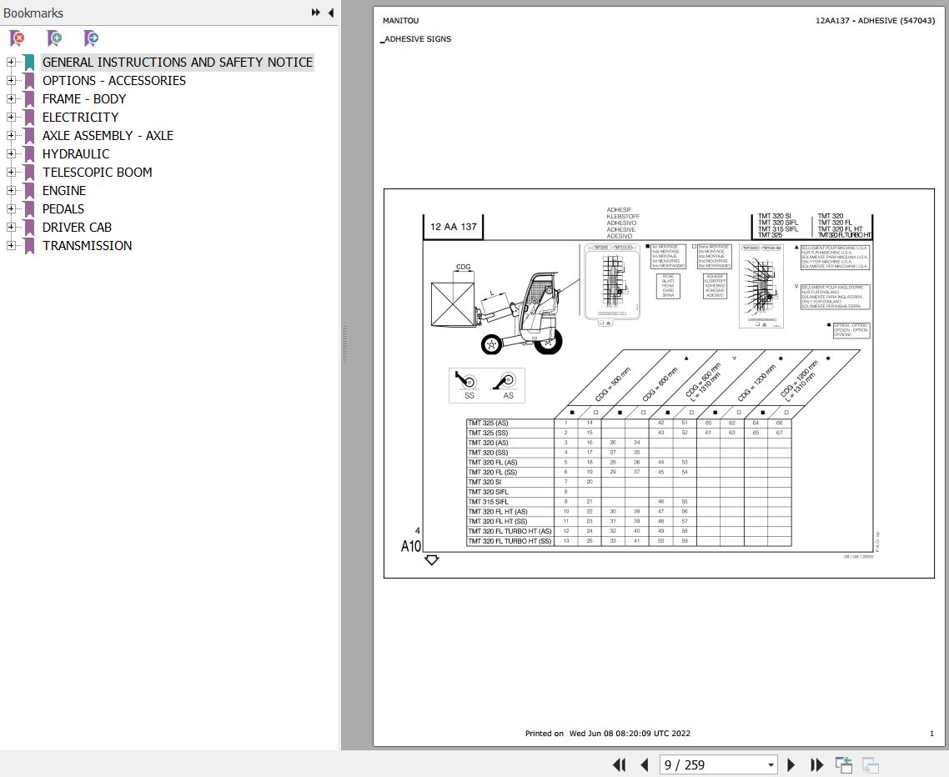Click the bookmark icon beside TELESCOPIC BOOM
Viewport: 949px width, 777px height.
[x=28, y=173]
